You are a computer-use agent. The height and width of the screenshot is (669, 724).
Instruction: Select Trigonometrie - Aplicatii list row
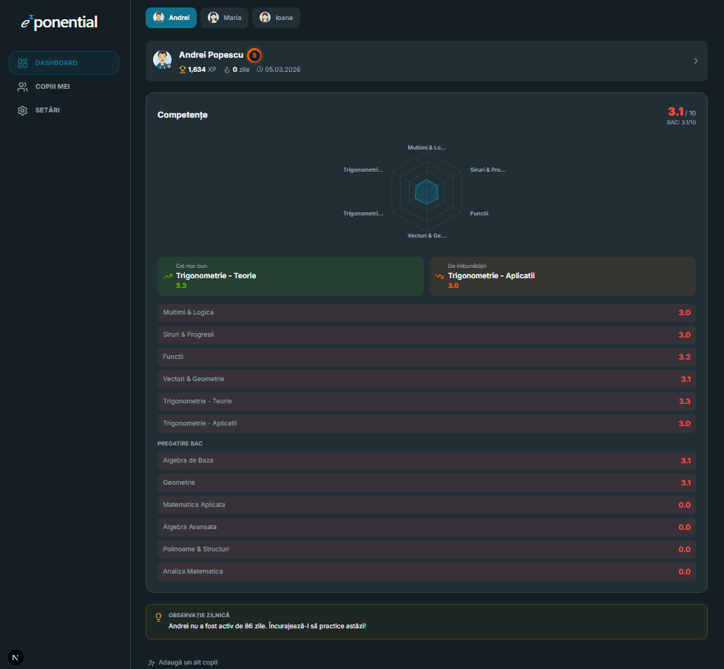coord(427,423)
